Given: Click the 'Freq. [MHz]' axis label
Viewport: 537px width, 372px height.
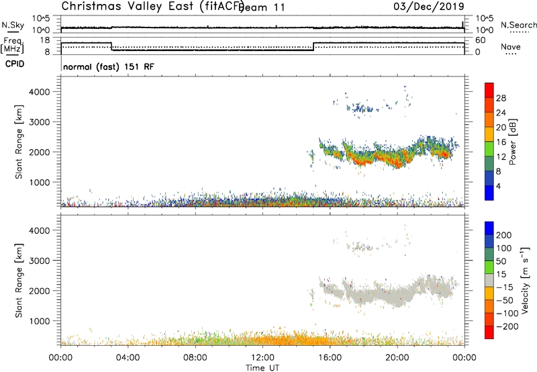Looking at the screenshot, I should coord(12,45).
